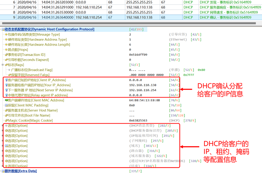Viewport: 262px width, 173px height.
Task: Click the Dynamic Host Configuration Protocol icon
Action: pyautogui.click(x=3, y=29)
